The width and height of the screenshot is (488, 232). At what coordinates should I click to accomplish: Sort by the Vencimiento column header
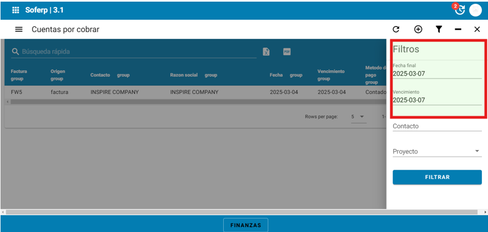[x=331, y=72]
